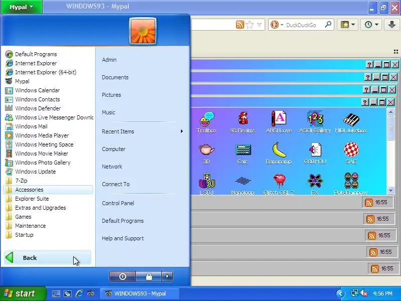Open the PokéRainbow icon
This screenshot has width=401, height=301.
tap(351, 184)
